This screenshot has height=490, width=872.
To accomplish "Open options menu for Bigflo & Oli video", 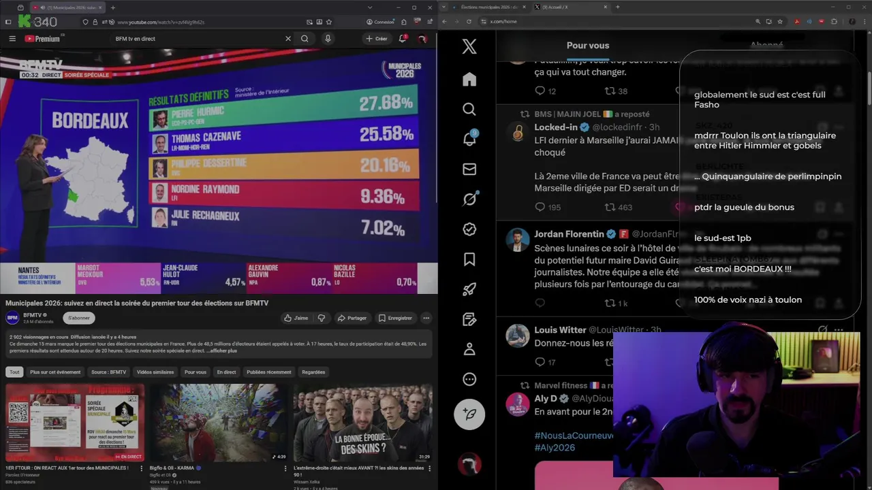I will tap(285, 468).
